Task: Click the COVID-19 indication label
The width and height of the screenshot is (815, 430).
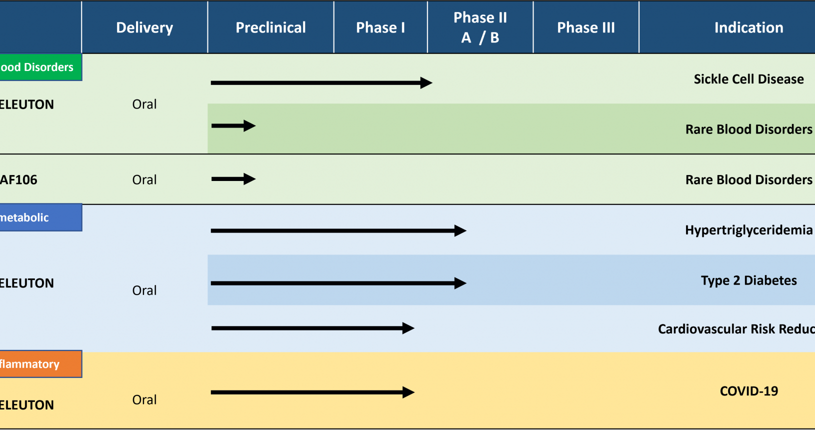Action: pyautogui.click(x=748, y=391)
